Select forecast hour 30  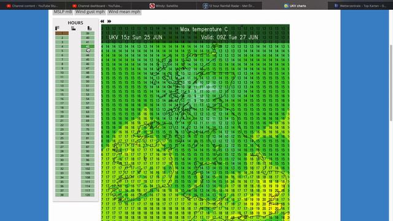pos(62,160)
